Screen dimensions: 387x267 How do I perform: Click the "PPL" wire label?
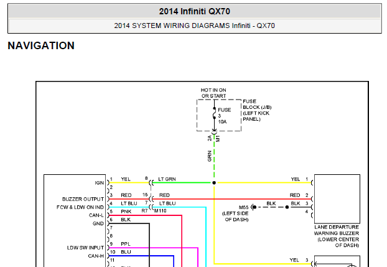[126, 244]
